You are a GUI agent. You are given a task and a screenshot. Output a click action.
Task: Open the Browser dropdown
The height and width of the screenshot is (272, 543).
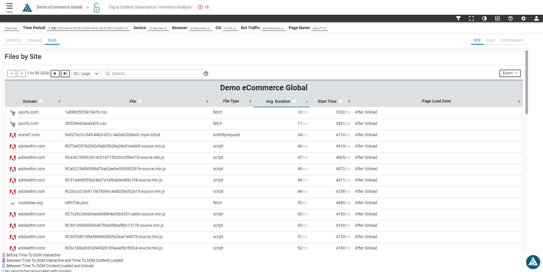(x=200, y=28)
